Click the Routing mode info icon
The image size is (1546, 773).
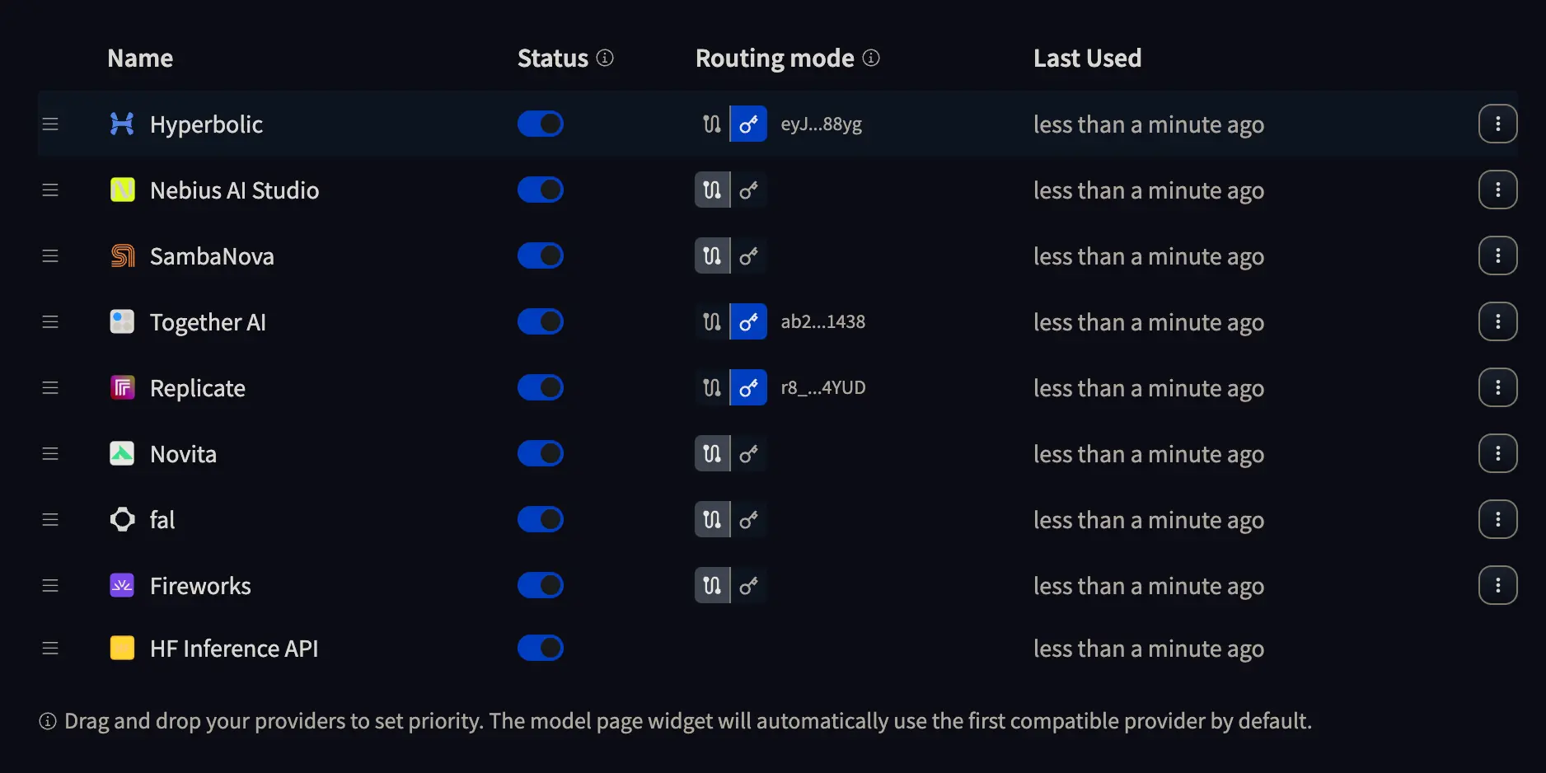(871, 58)
